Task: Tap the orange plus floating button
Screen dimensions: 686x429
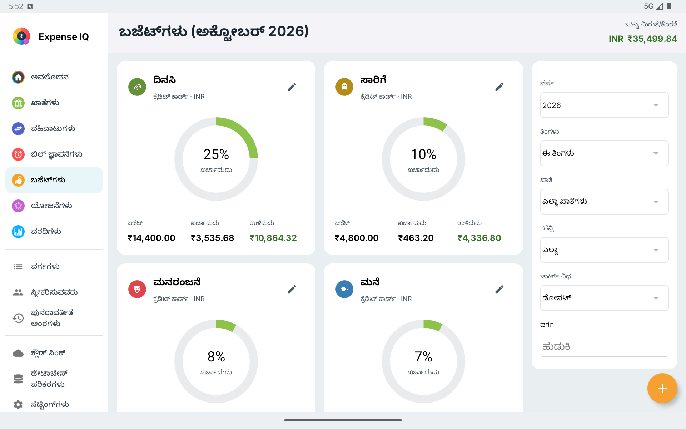Action: pyautogui.click(x=662, y=388)
